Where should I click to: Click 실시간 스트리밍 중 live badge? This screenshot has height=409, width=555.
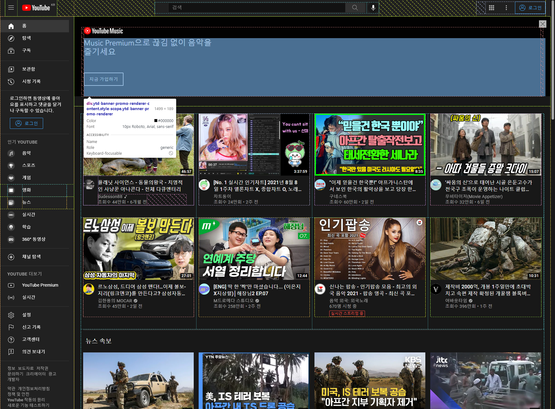[347, 313]
